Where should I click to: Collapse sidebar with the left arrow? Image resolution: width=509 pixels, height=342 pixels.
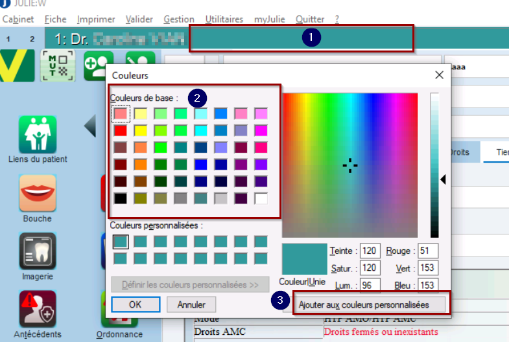click(90, 126)
